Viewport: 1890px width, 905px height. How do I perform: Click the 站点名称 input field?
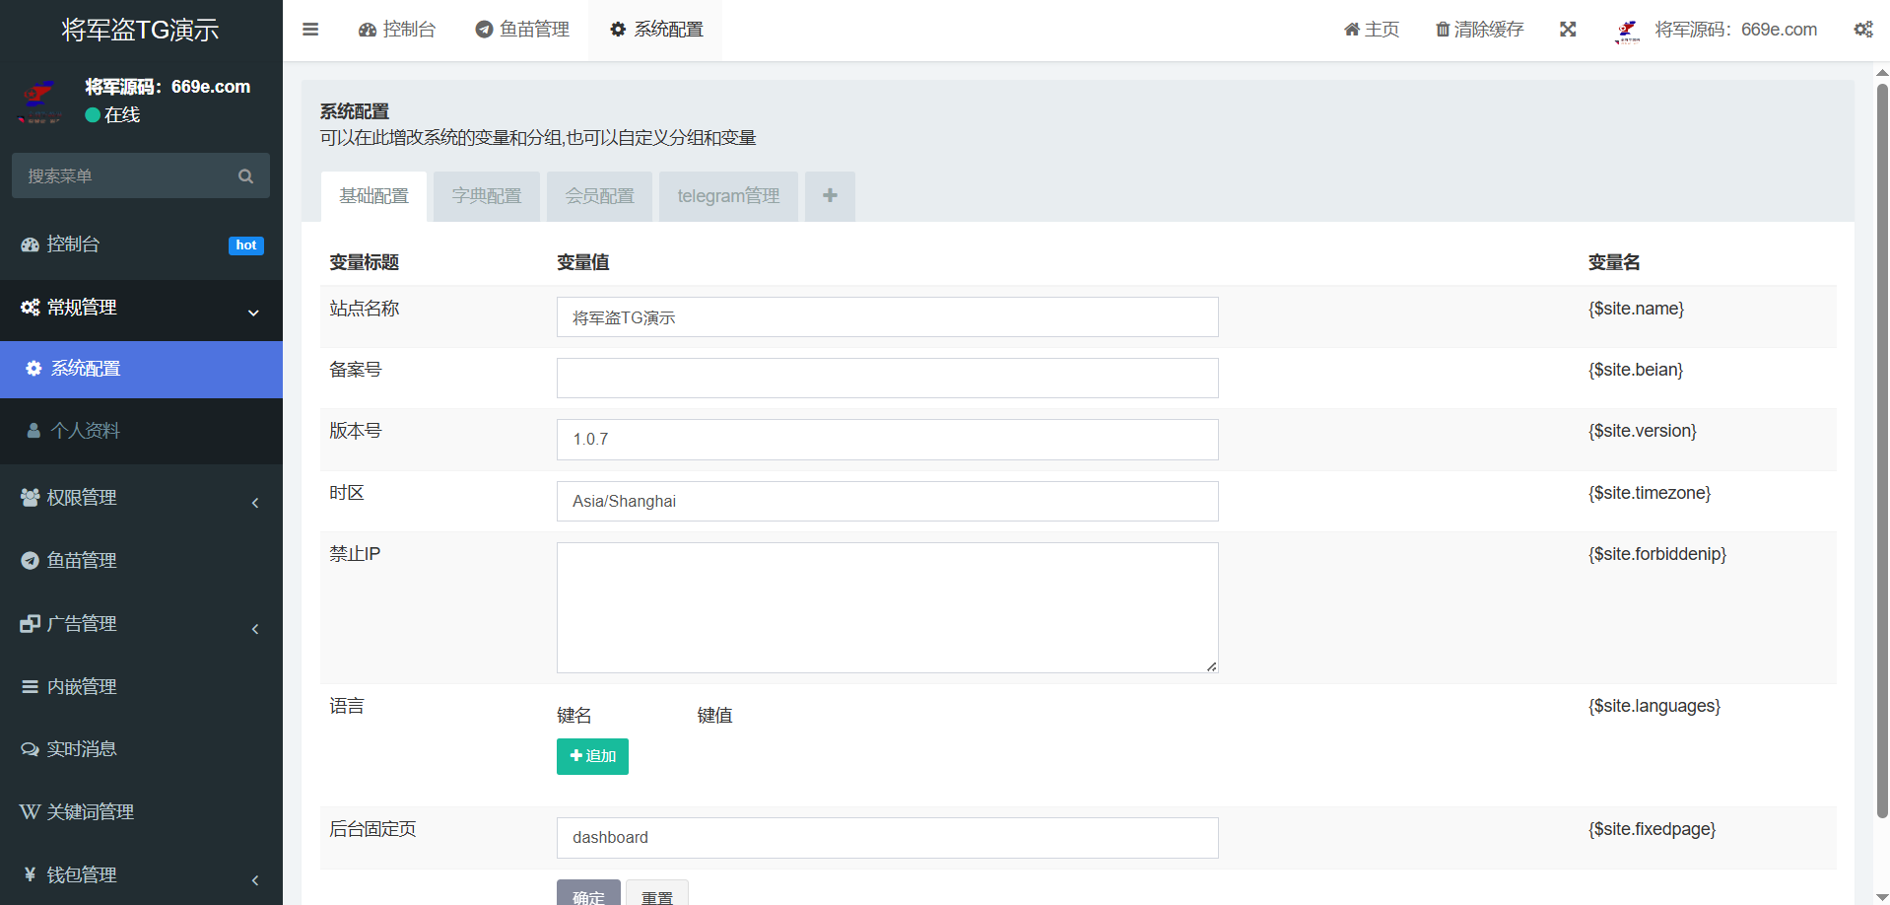[x=887, y=317]
